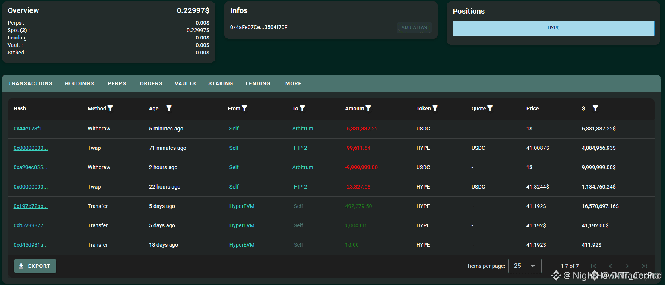665x285 pixels.
Task: Open the 22 hours ago Twap hash
Action: coord(31,187)
